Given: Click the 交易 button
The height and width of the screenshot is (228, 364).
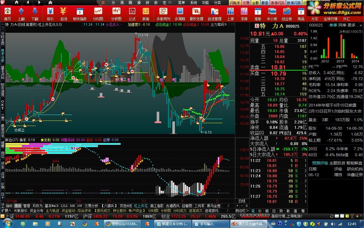Looking at the screenshot, I should point(246,3).
